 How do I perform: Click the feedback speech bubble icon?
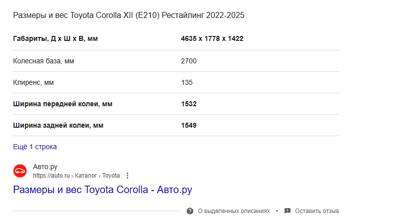[x=287, y=211]
